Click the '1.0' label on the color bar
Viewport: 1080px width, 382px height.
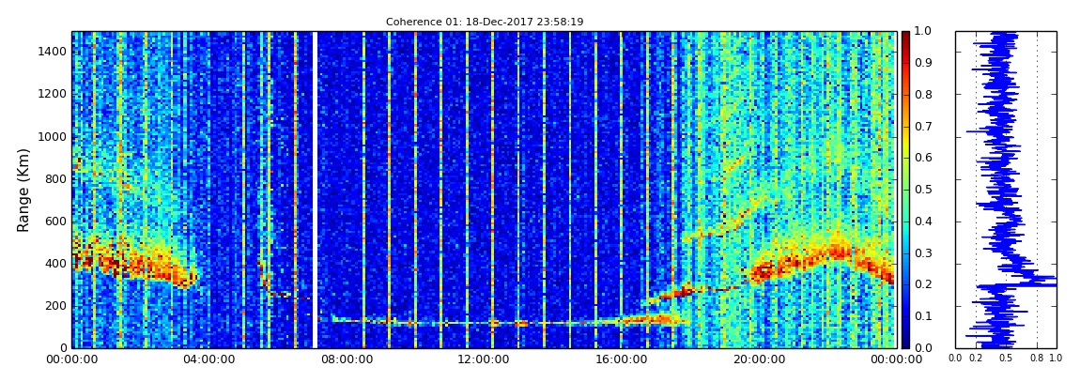tap(921, 32)
